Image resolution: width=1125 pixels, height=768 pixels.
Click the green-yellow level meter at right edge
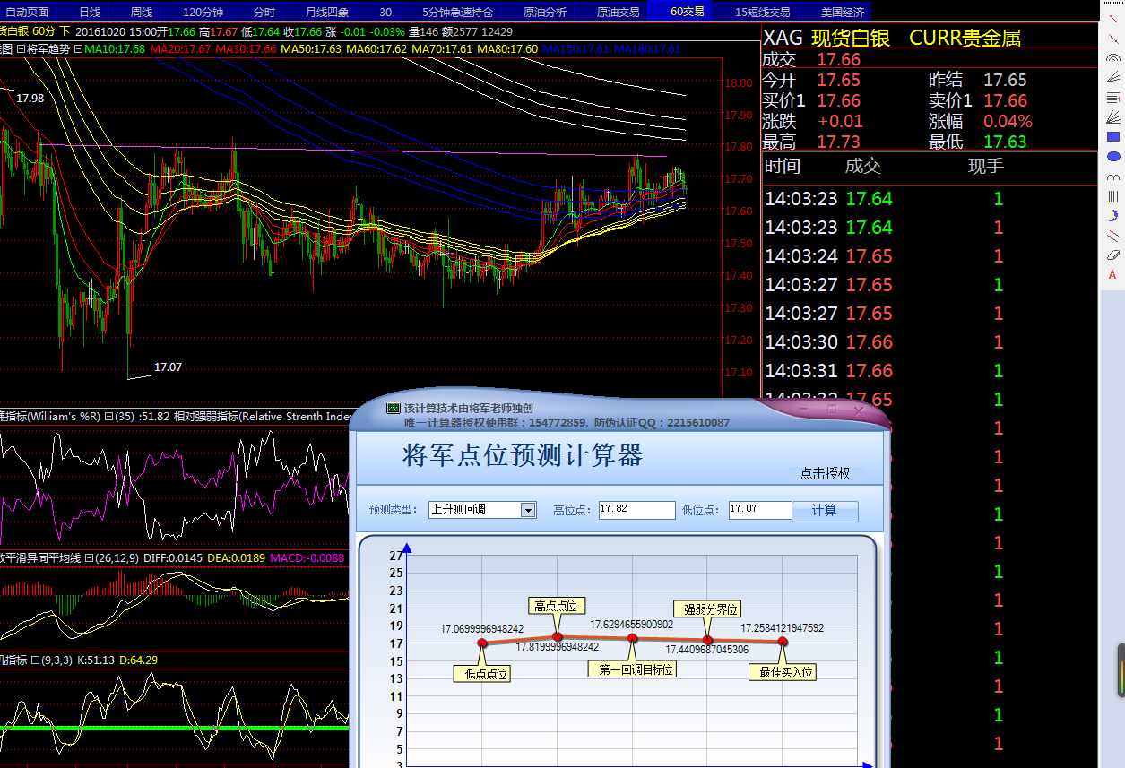coord(1120,670)
